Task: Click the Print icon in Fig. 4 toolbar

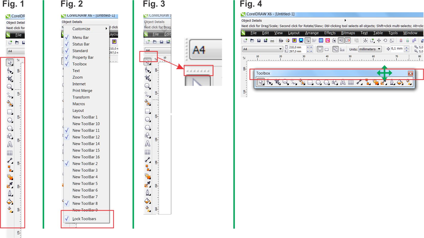Action: 272,40
